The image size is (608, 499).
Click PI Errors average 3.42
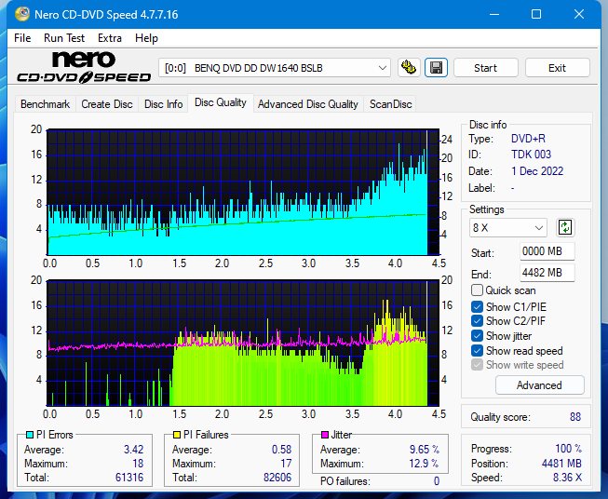[133, 450]
